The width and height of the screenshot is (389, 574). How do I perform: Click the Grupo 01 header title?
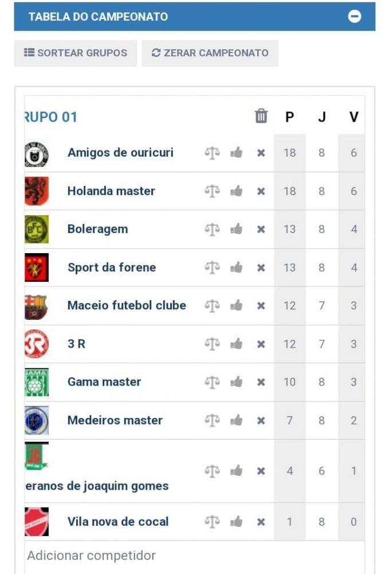51,117
